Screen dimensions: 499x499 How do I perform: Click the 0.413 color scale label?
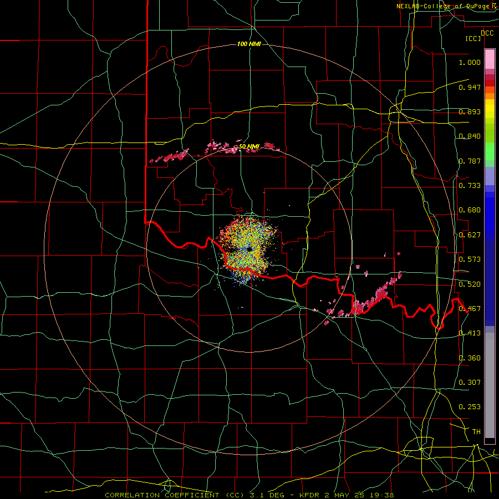tap(470, 333)
